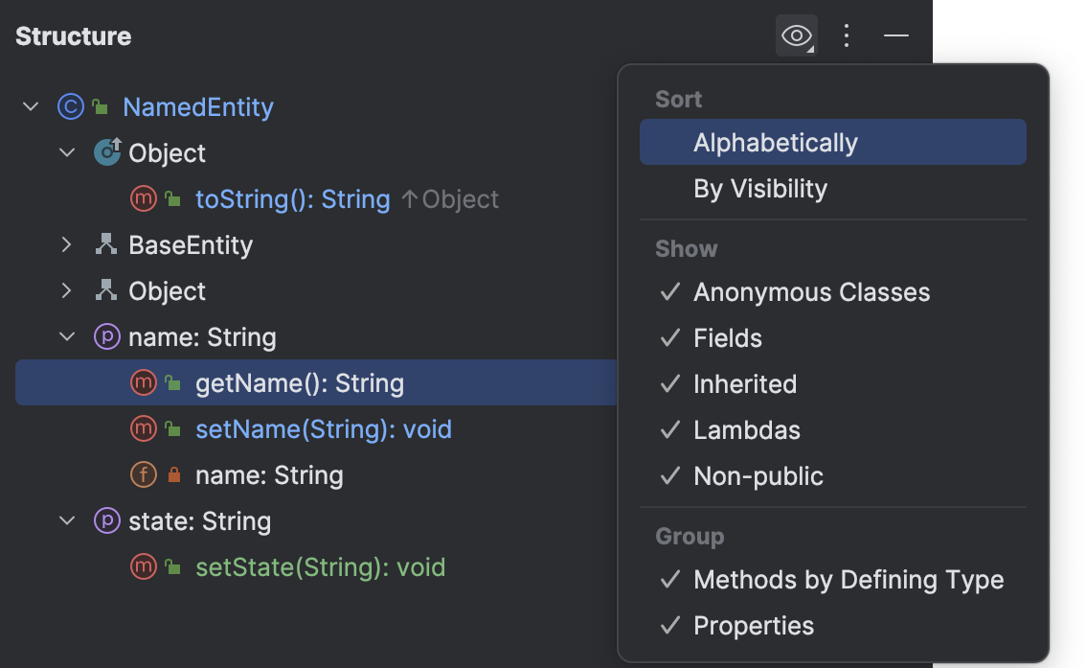Click the eye icon to open view options

(x=795, y=35)
